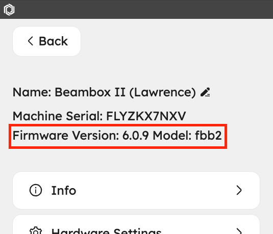Select the firmware number 6.0.9

tap(136, 136)
